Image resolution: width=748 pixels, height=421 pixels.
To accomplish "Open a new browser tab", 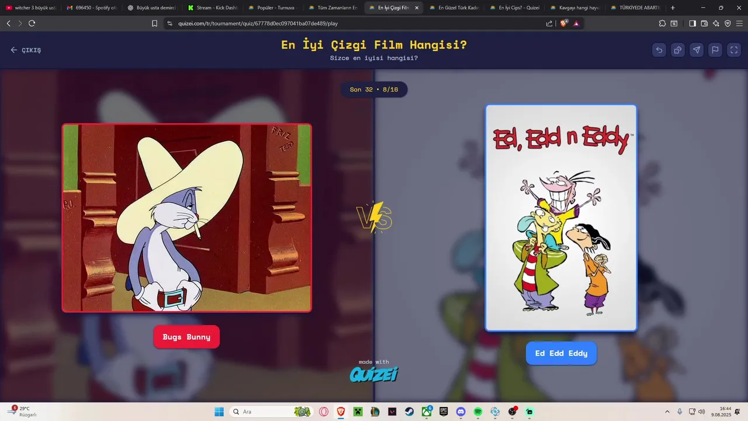I will click(673, 8).
